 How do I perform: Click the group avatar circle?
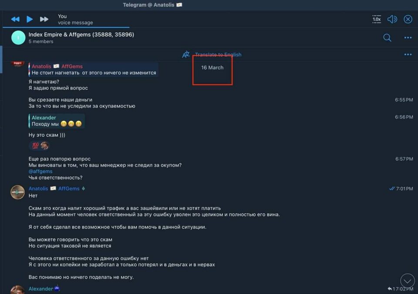pyautogui.click(x=18, y=37)
